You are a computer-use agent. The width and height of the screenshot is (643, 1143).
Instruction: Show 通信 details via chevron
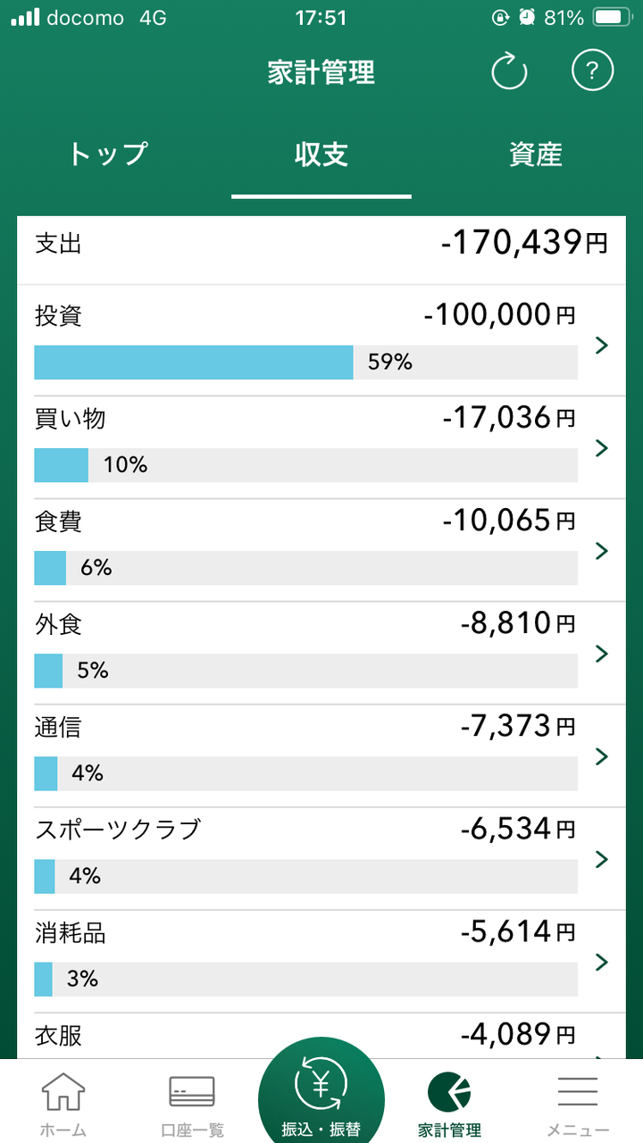[x=602, y=756]
